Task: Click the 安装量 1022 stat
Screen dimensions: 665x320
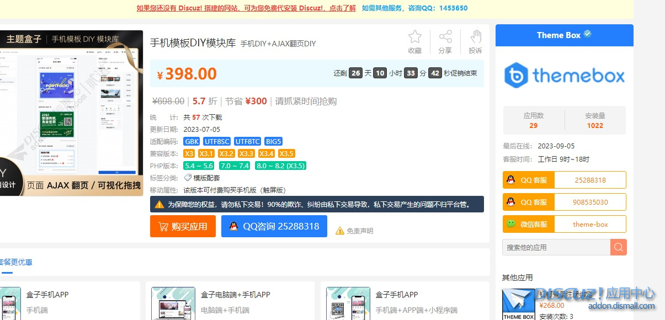Action: (595, 120)
